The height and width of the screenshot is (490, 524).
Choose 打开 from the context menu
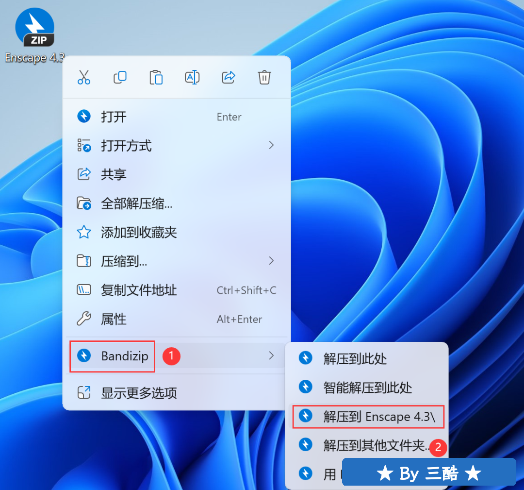click(x=177, y=117)
